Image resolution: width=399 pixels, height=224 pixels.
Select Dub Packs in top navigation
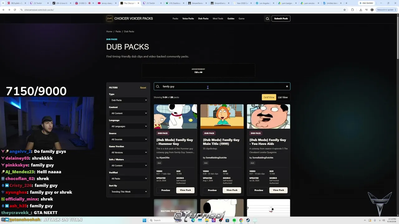203,19
